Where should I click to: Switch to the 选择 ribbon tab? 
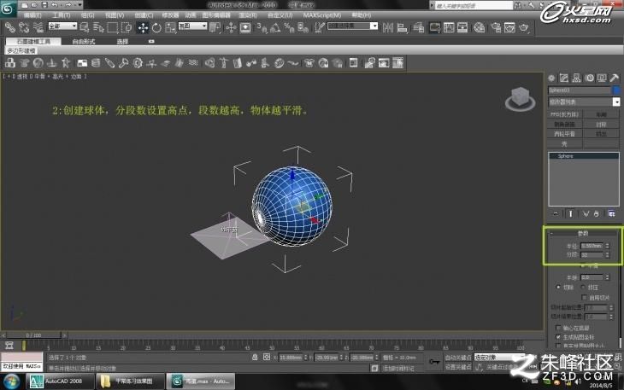click(x=122, y=41)
